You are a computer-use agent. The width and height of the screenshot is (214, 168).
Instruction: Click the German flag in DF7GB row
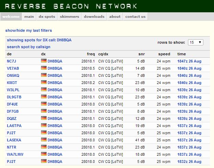point(44,111)
